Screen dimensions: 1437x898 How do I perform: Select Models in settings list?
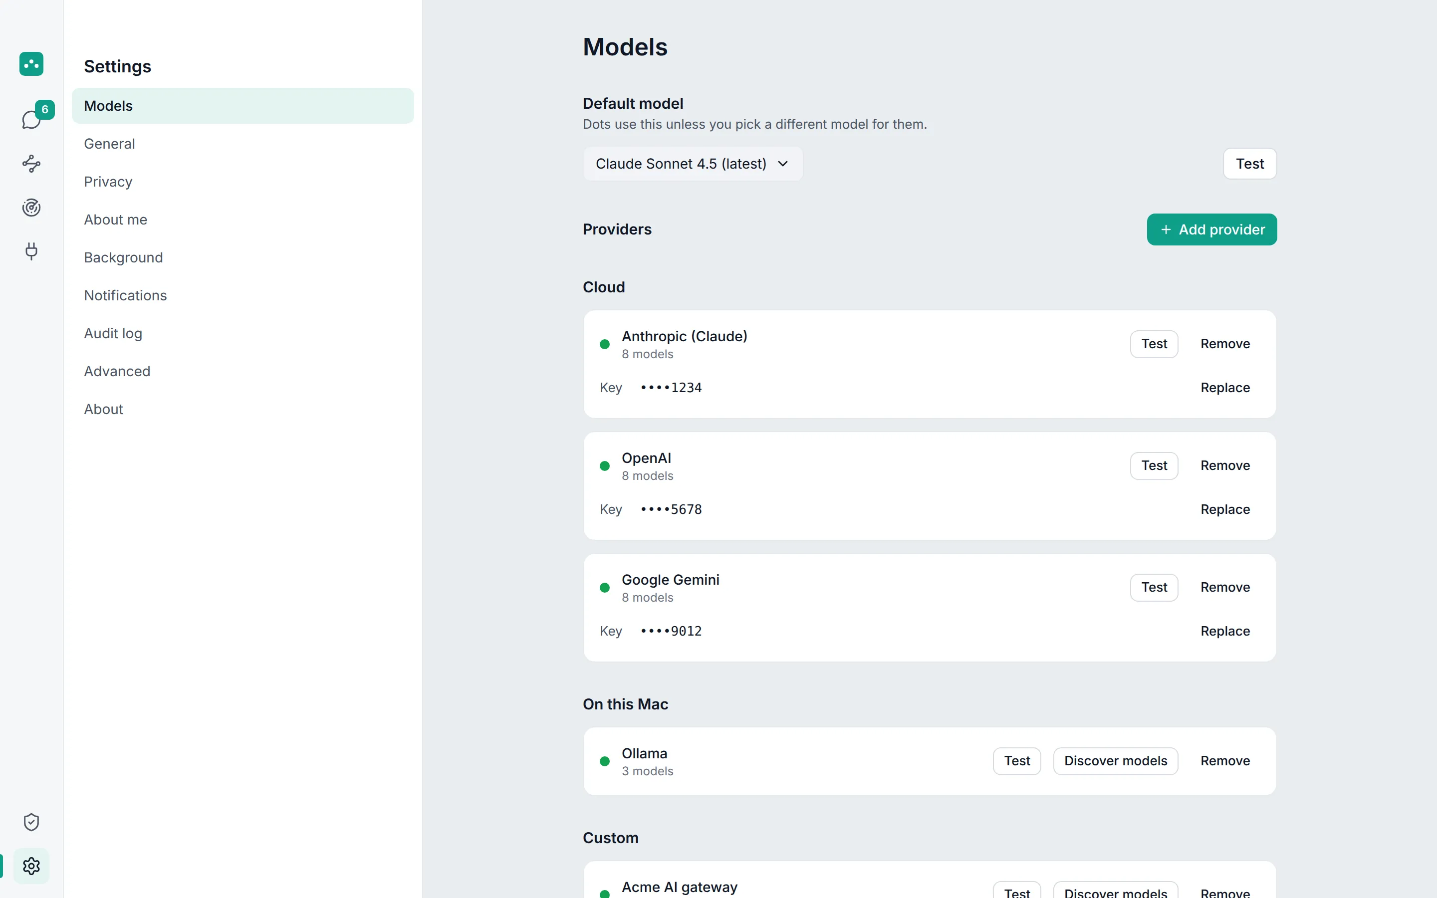point(242,106)
